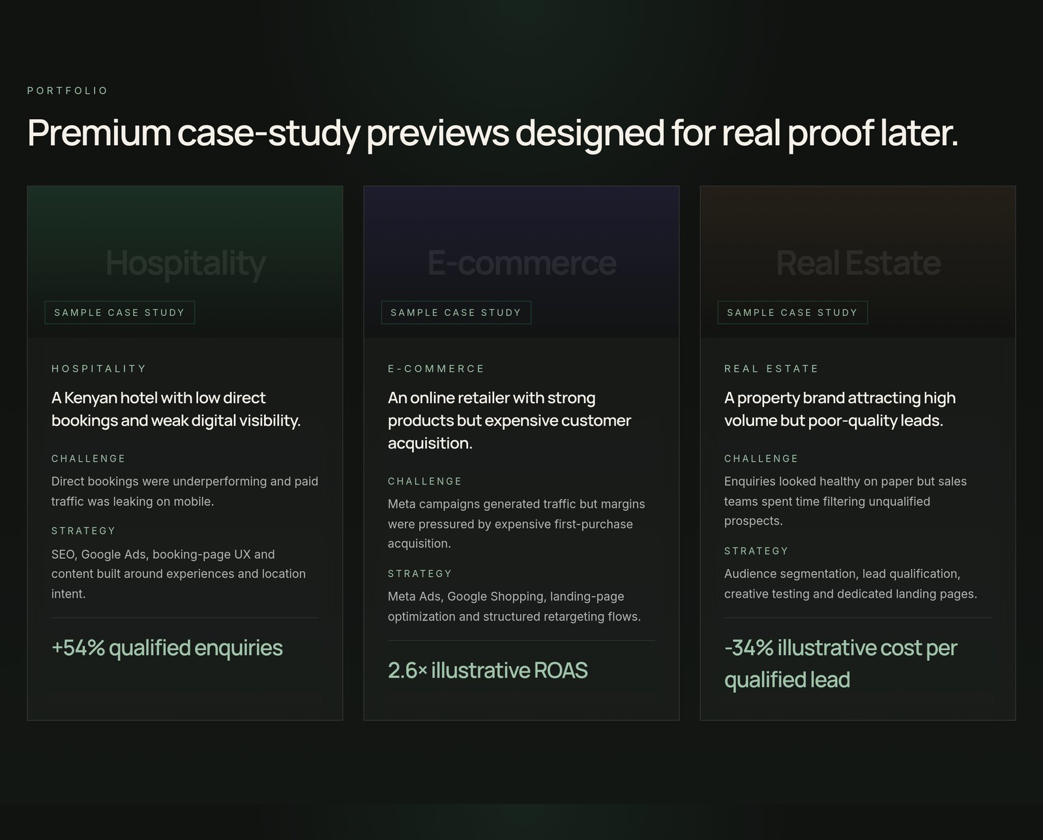Click the STRATEGY label in the E-commerce card
The image size is (1043, 840).
(x=420, y=574)
